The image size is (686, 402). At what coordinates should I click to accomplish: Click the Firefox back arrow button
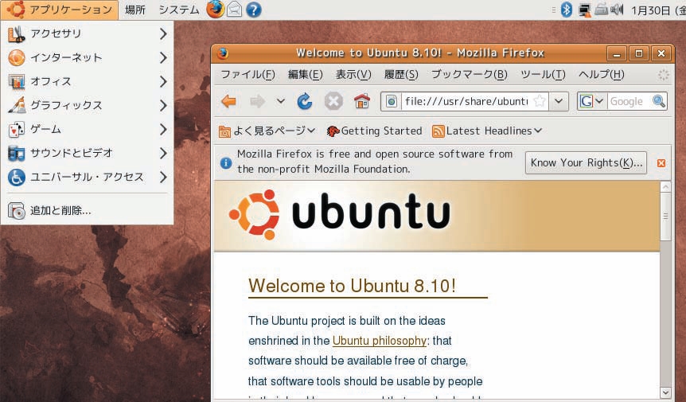tap(229, 101)
